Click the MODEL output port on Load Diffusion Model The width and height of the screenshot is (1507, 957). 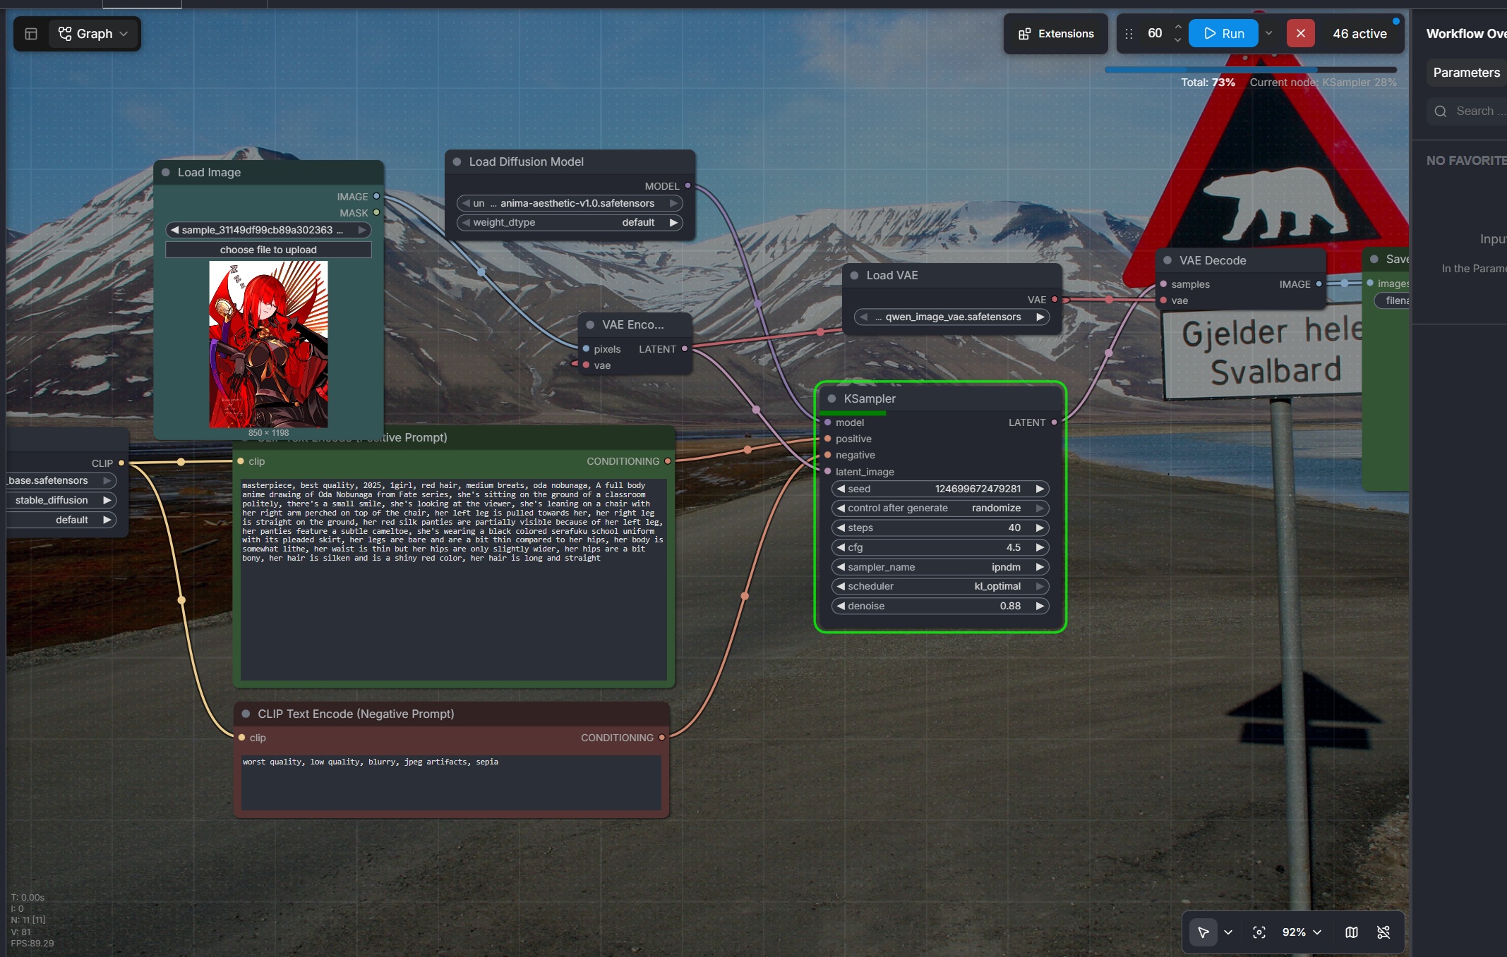pyautogui.click(x=688, y=186)
